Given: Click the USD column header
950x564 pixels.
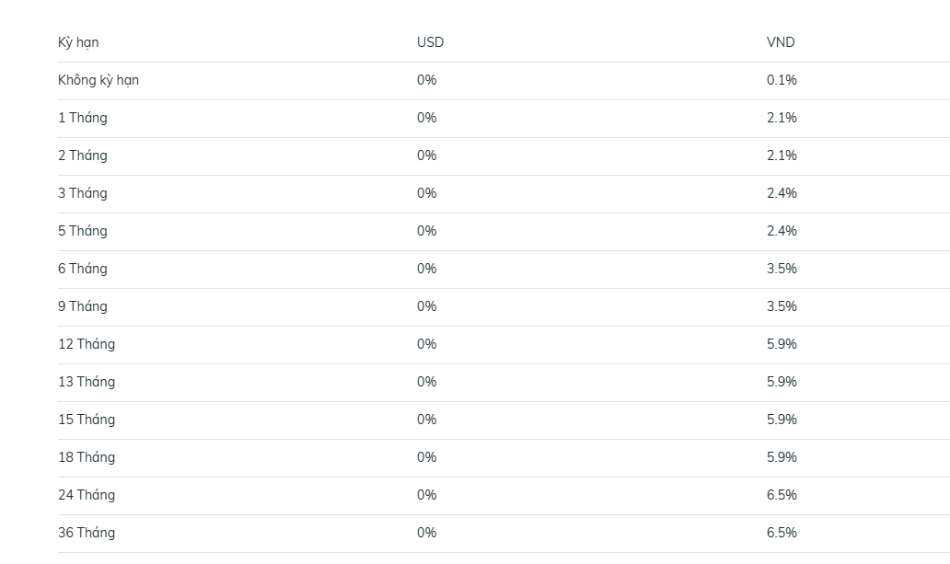Looking at the screenshot, I should [x=430, y=43].
